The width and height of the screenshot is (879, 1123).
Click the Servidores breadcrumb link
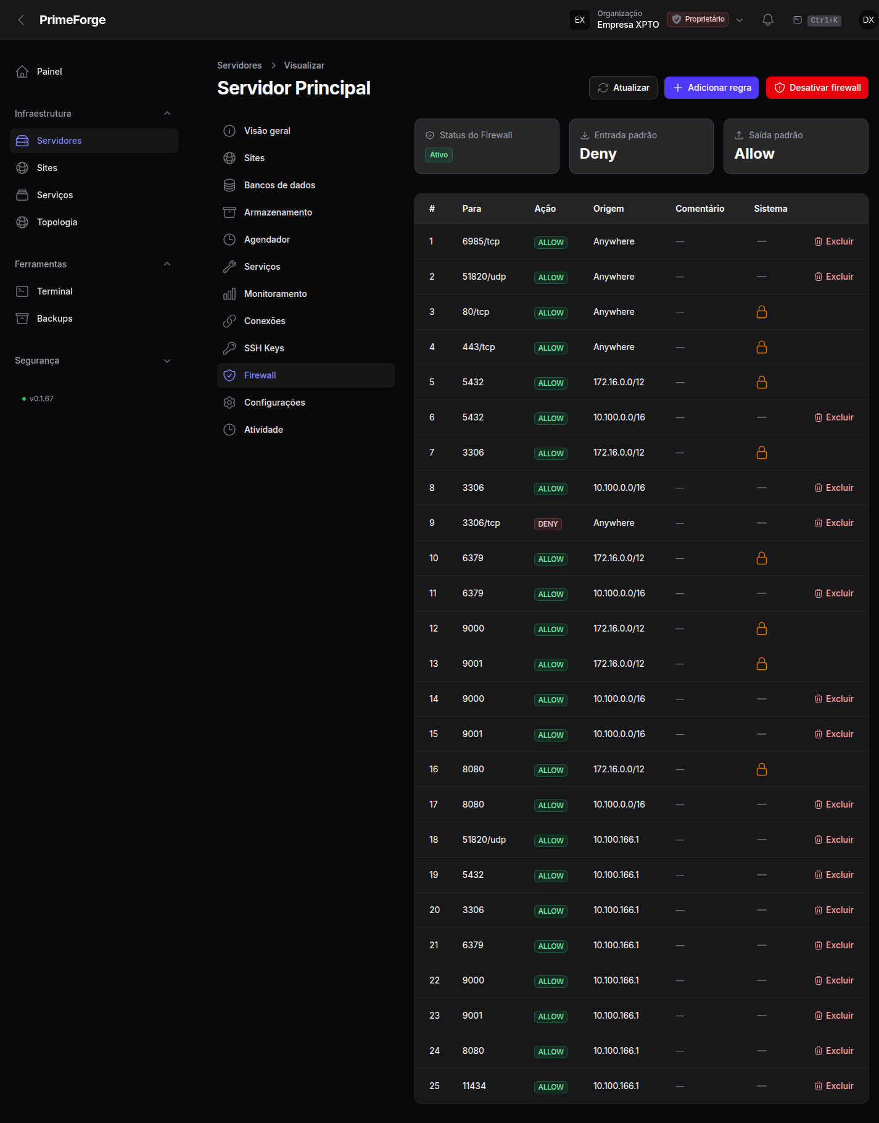coord(239,65)
